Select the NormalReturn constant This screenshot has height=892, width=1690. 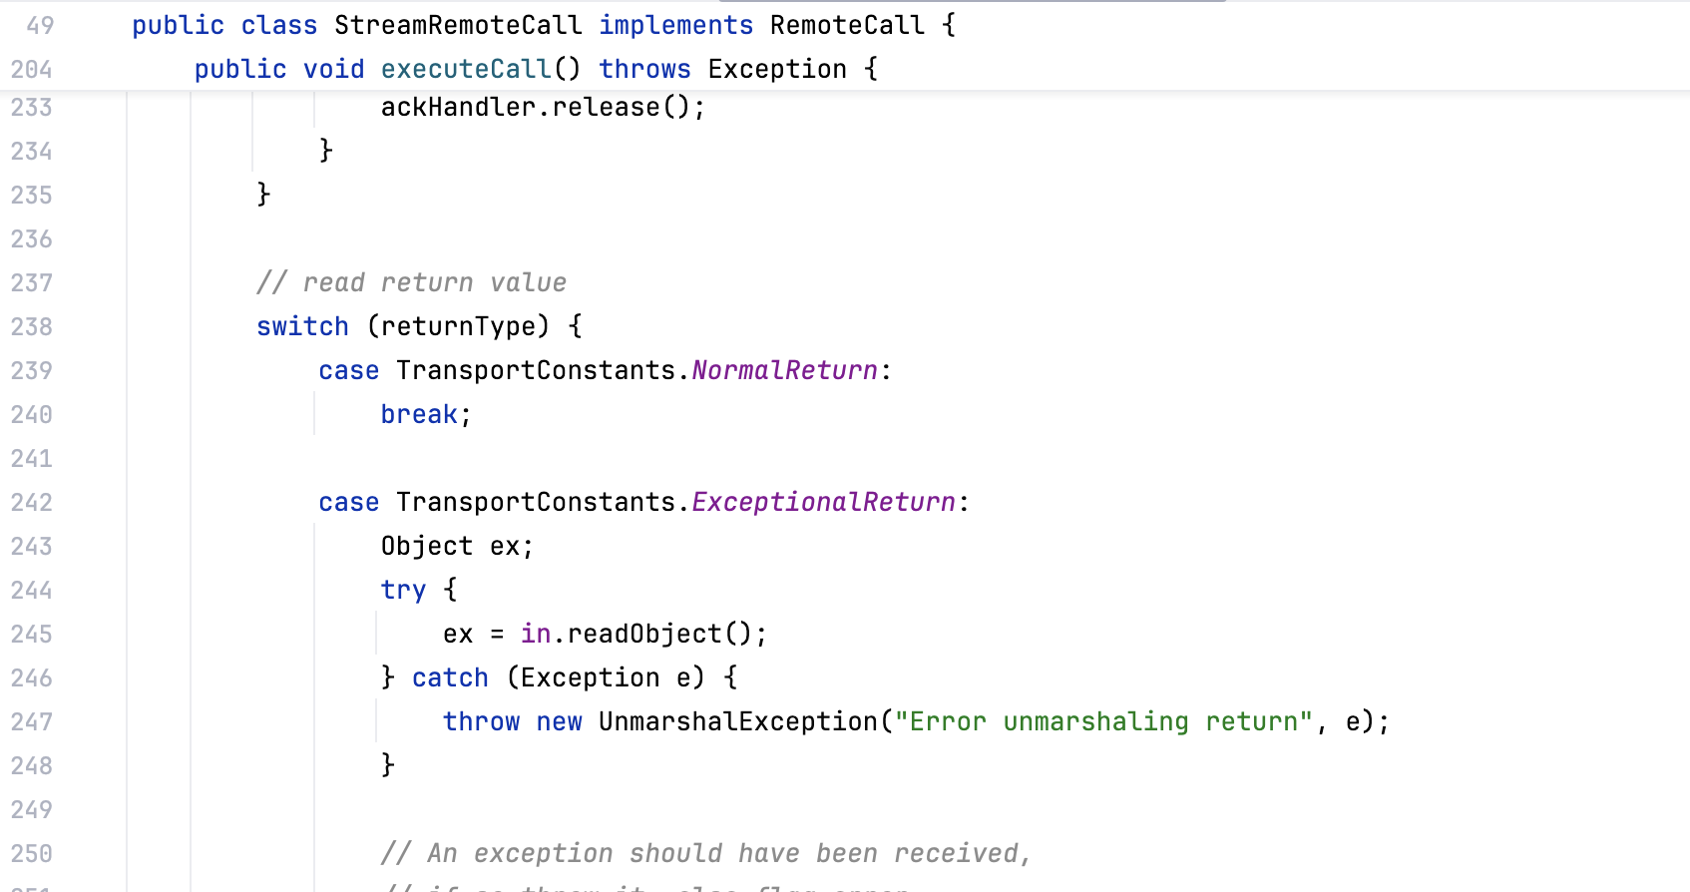point(785,370)
